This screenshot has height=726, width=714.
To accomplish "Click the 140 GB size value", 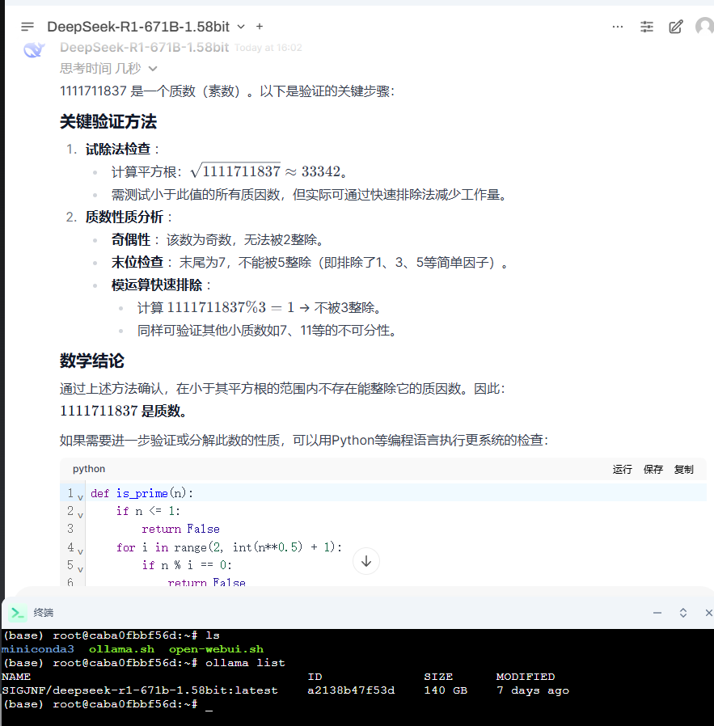I will (x=446, y=690).
